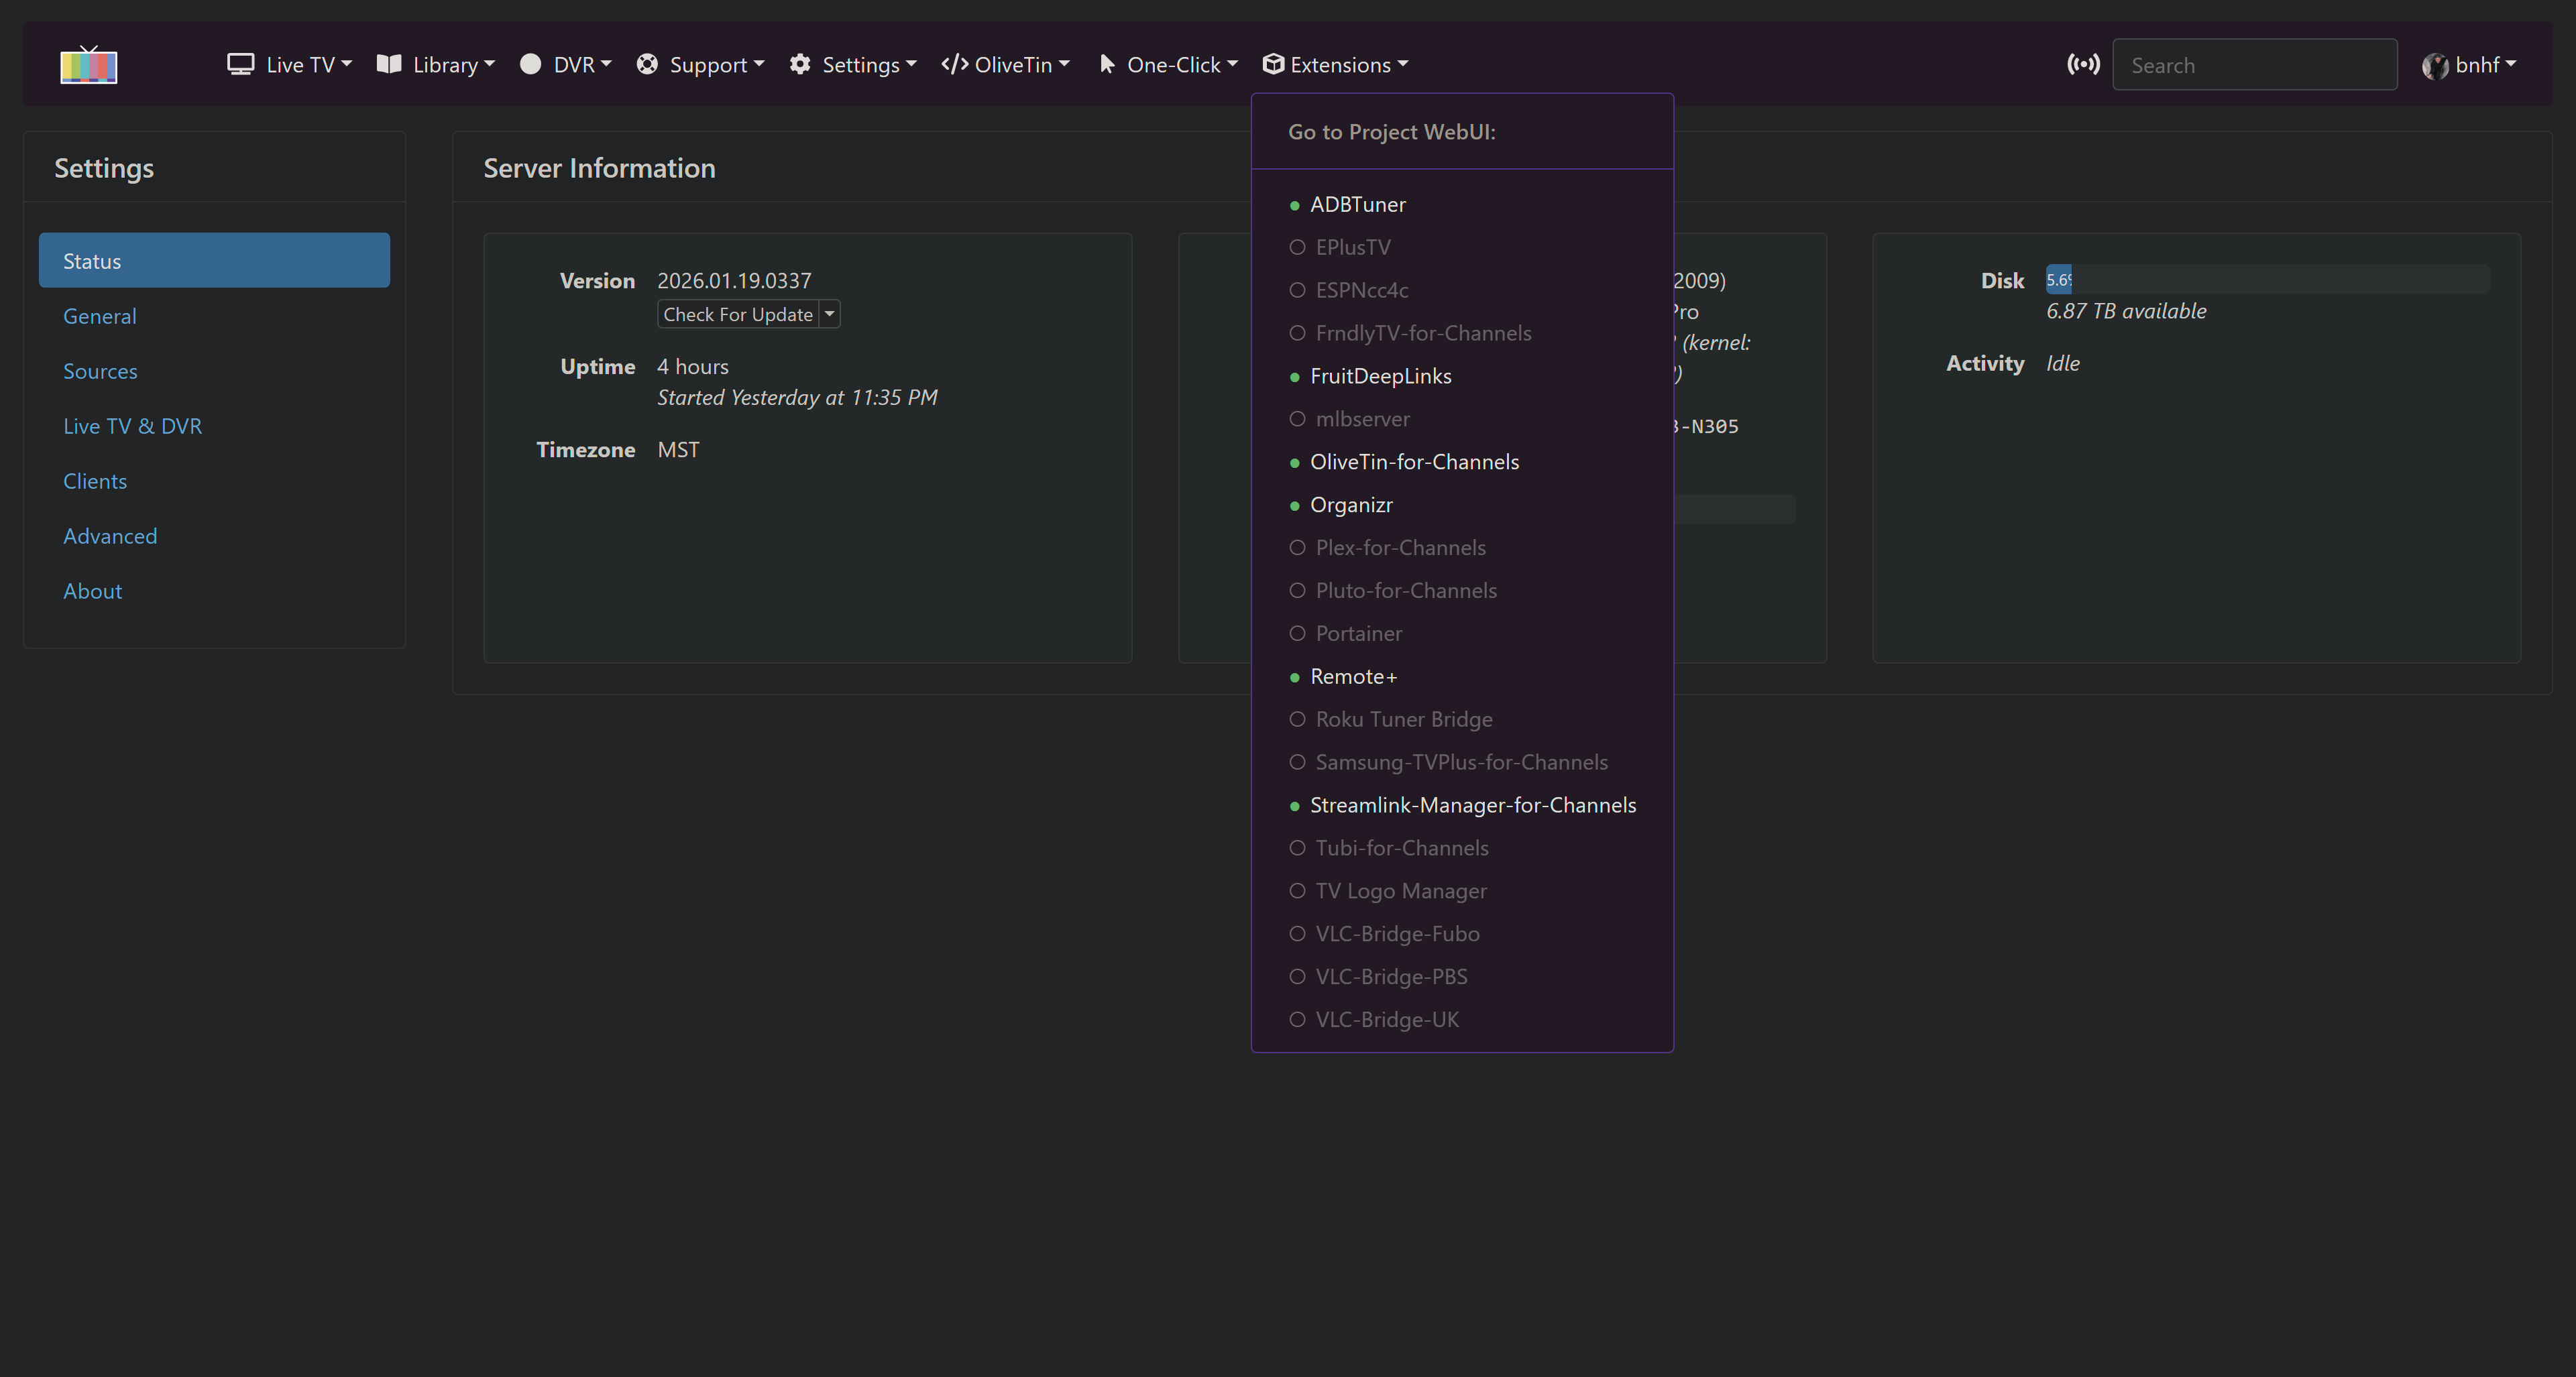Open the Advanced settings link
The width and height of the screenshot is (2576, 1377).
click(x=110, y=536)
